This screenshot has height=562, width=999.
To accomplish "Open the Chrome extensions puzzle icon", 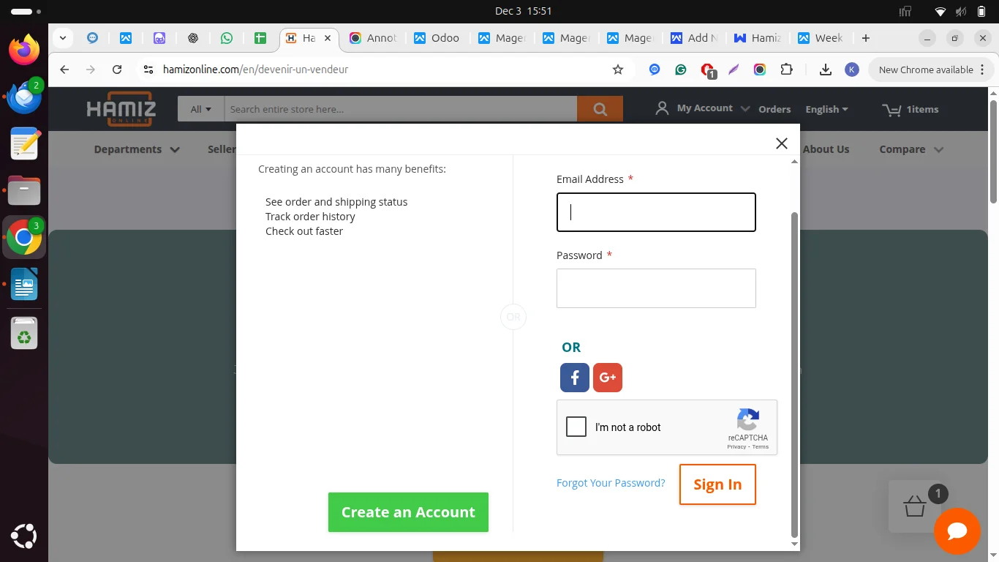I will (x=786, y=69).
